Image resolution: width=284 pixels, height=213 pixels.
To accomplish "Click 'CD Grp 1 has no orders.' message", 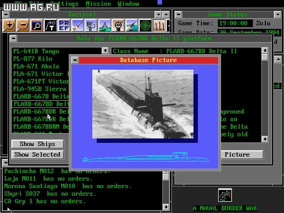I will [45, 201].
